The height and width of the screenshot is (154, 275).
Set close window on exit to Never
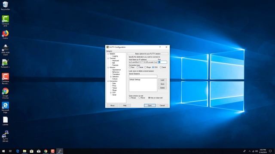[x=139, y=98]
